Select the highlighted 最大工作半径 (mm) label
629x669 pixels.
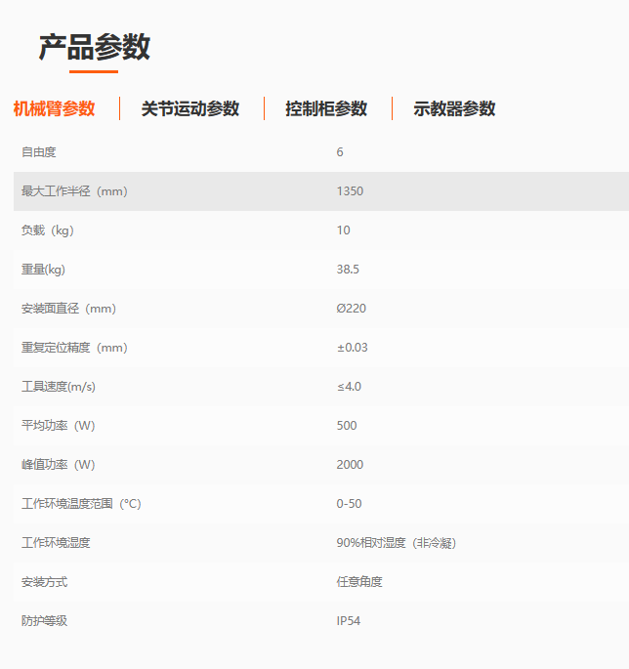[x=74, y=191]
